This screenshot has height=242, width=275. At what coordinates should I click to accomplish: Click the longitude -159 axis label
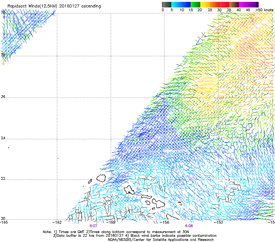(111, 222)
